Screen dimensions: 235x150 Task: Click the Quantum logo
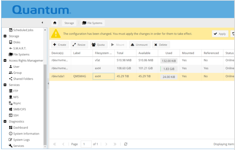click(x=42, y=10)
